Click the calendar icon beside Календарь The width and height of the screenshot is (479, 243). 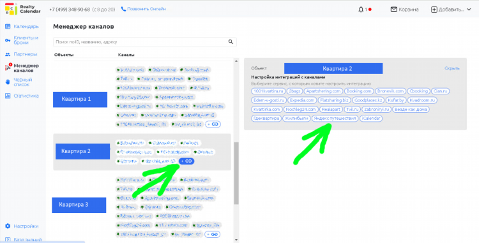pyautogui.click(x=8, y=27)
